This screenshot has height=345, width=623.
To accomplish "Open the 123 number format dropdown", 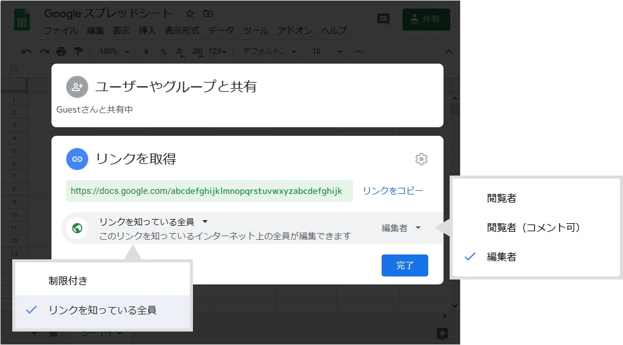I will point(217,51).
